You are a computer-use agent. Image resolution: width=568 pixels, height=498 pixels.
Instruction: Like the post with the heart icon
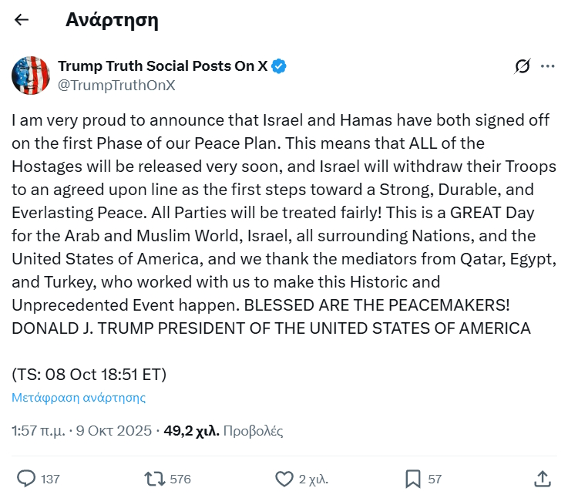click(284, 479)
